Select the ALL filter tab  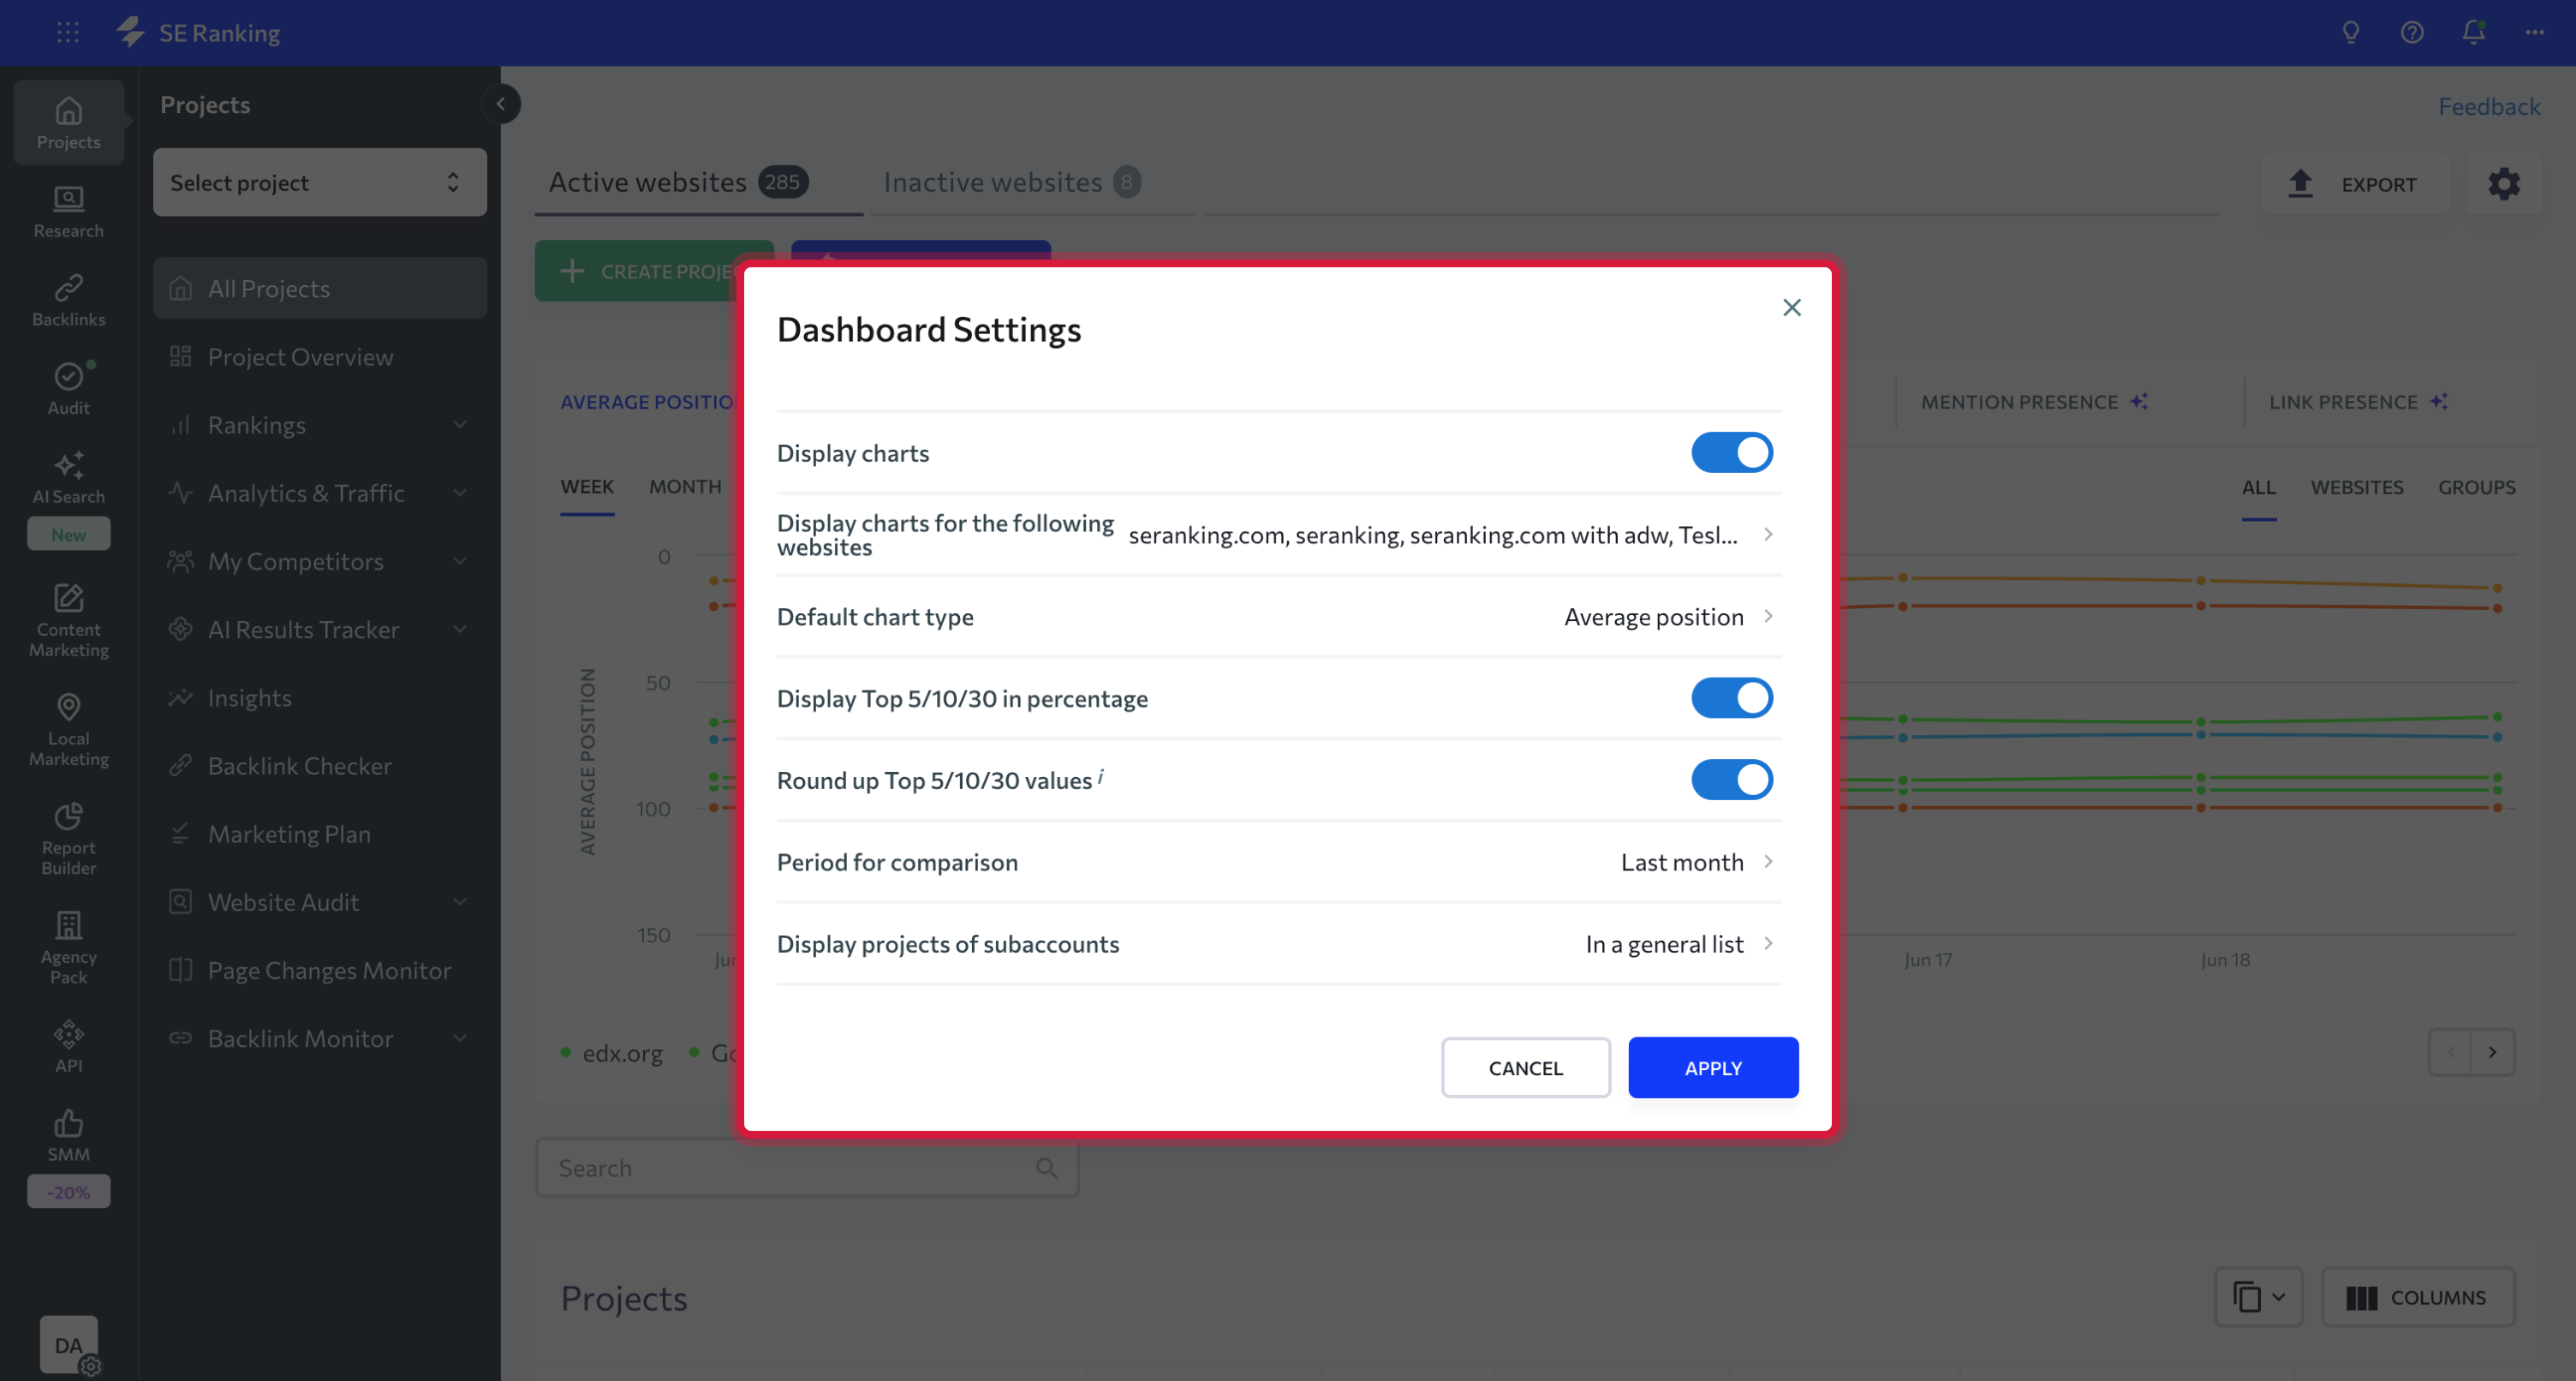(x=2259, y=487)
